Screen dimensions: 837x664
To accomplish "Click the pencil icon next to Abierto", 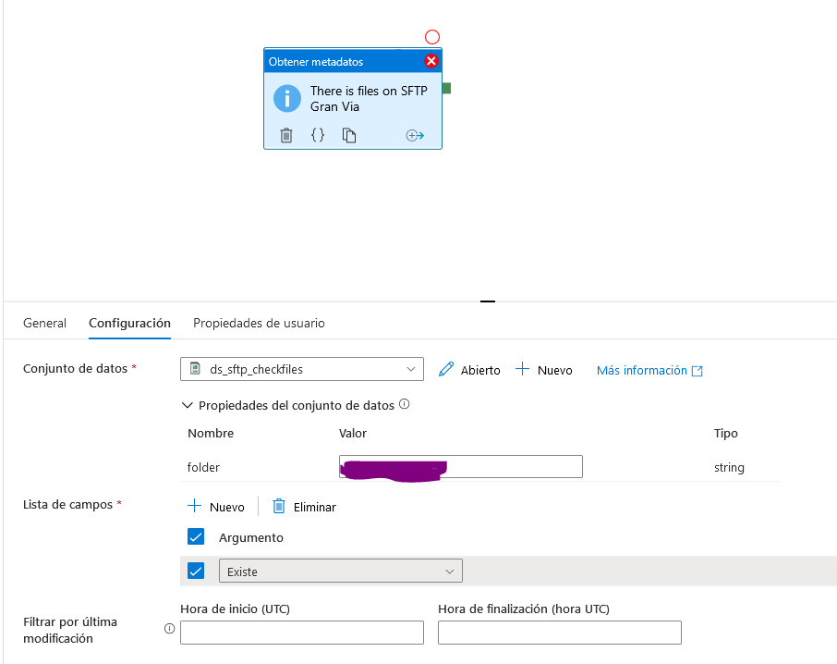I will point(444,370).
